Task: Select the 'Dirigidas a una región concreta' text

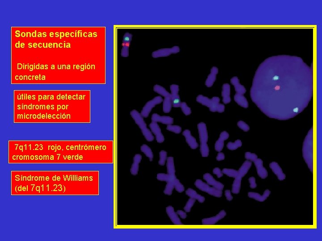Action: click(55, 72)
